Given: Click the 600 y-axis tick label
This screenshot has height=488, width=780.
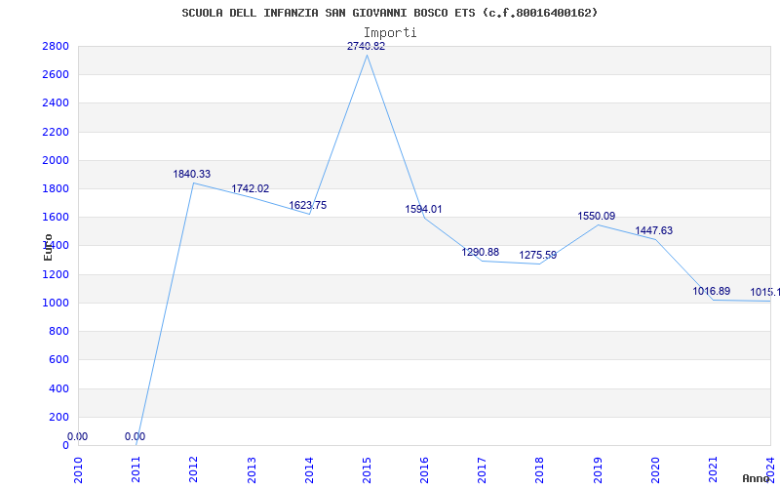Looking at the screenshot, I should tap(58, 359).
